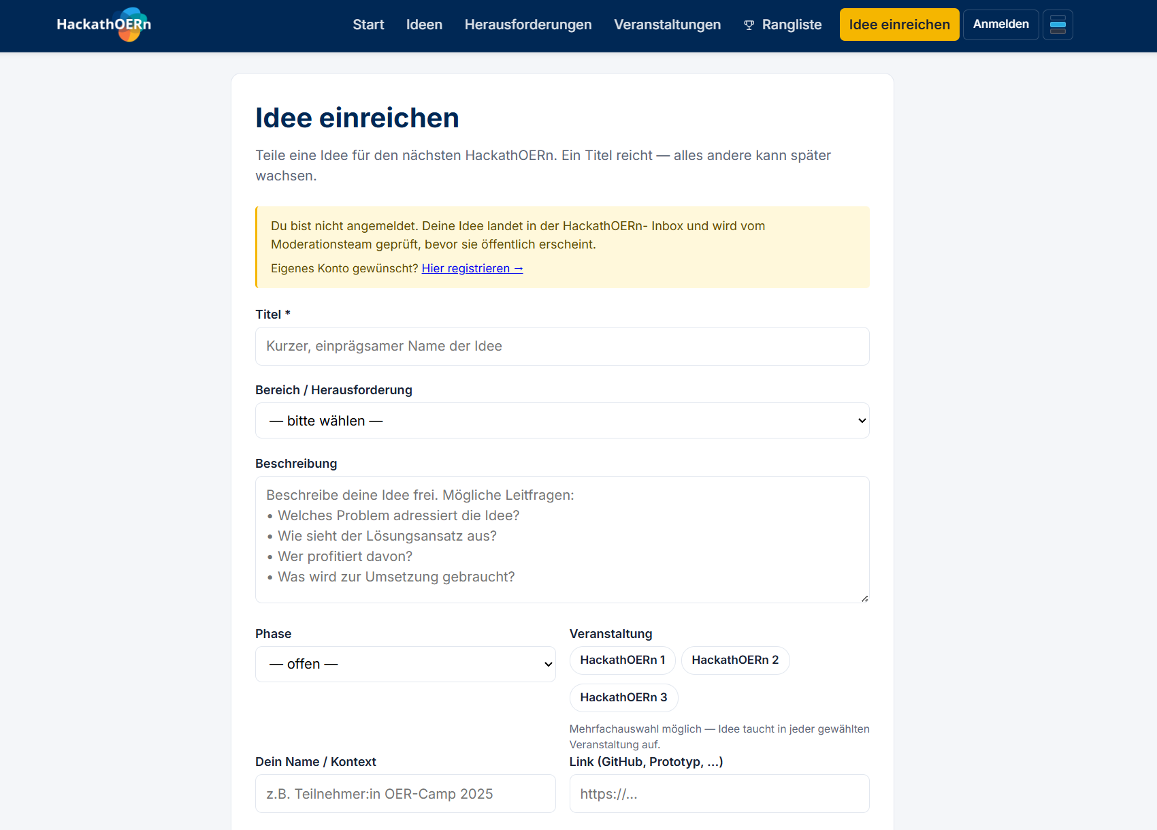Open the Rangliste leaderboard
The width and height of the screenshot is (1157, 830).
click(783, 25)
